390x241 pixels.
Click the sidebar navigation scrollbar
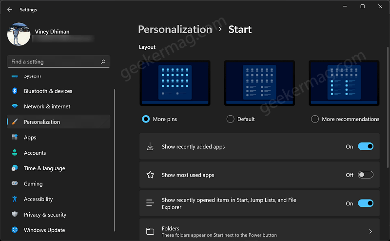pos(115,161)
